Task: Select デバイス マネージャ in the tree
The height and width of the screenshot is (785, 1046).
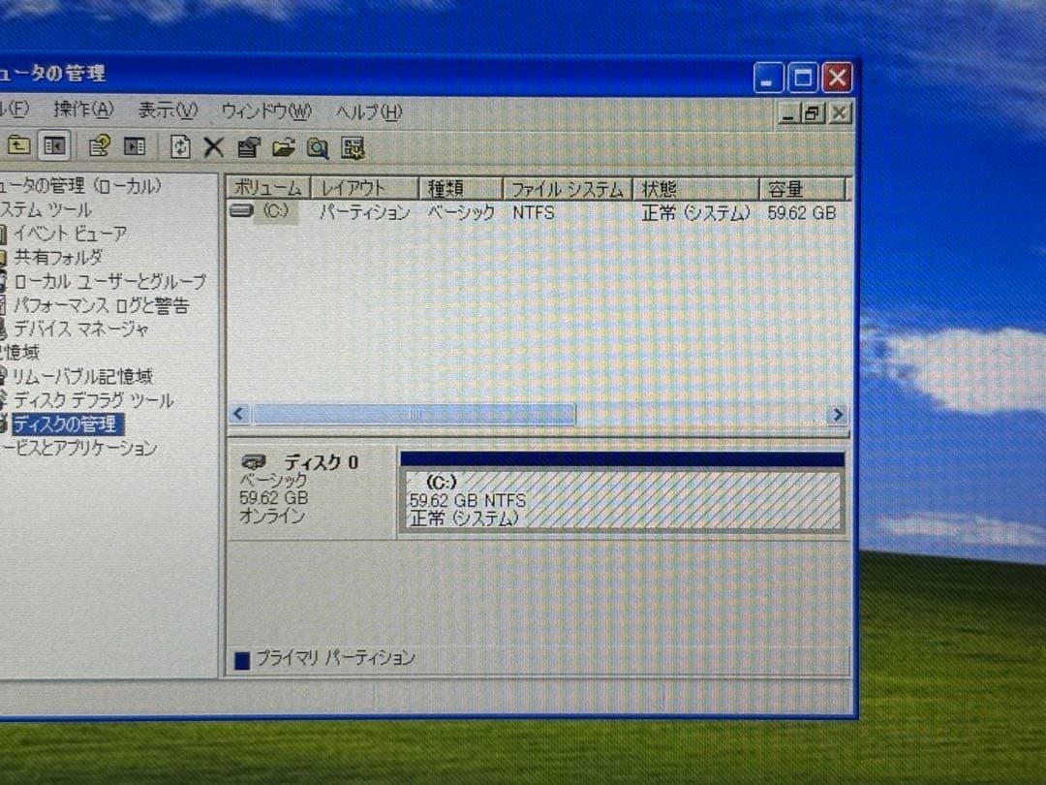Action: (x=80, y=329)
